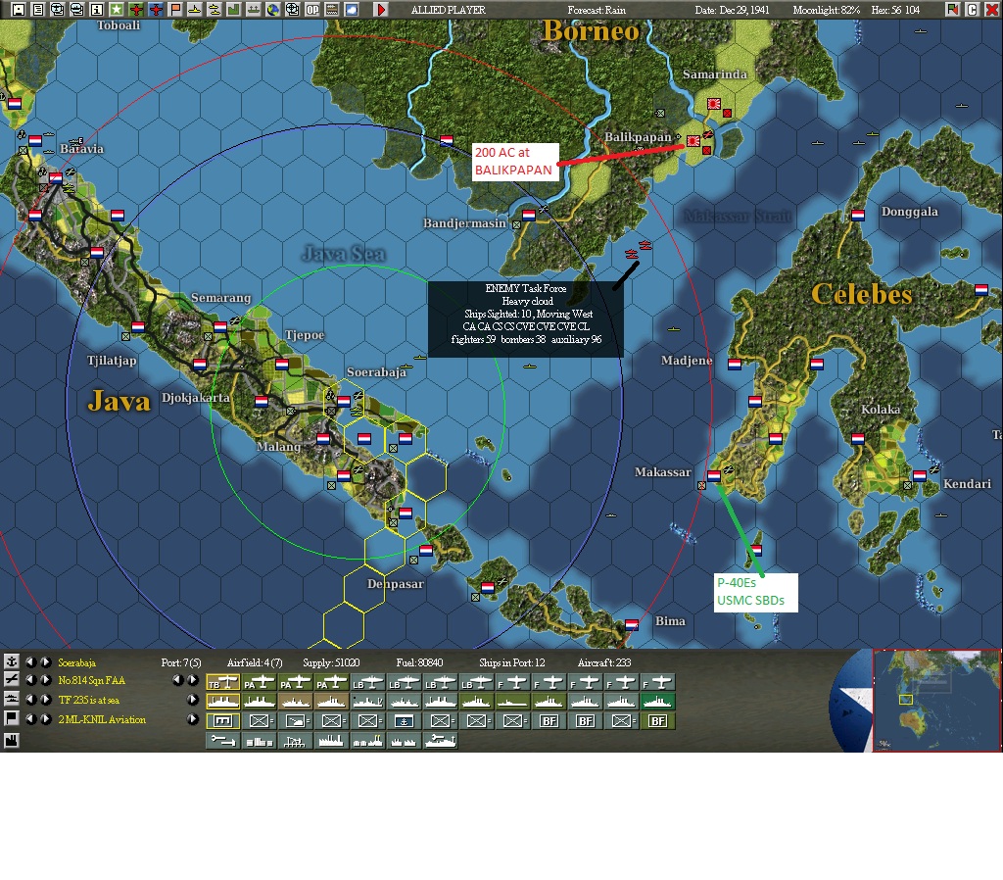Viewport: 1003px width, 880px height.
Task: Select the first LB level bomber icon
Action: (368, 682)
